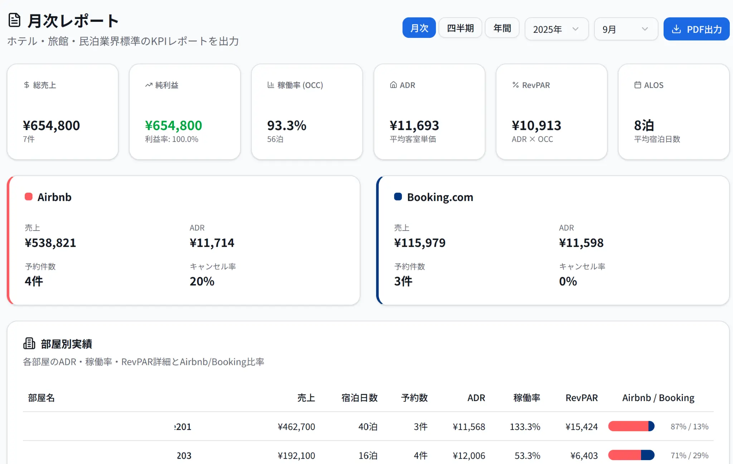Click the document icon beside 月次レポート title
733x464 pixels.
14,20
